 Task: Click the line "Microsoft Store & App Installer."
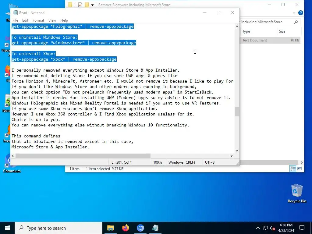click(x=51, y=147)
